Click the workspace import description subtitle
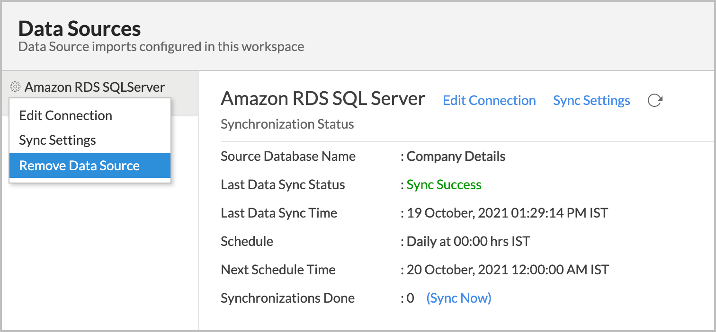716x332 pixels. (x=161, y=47)
